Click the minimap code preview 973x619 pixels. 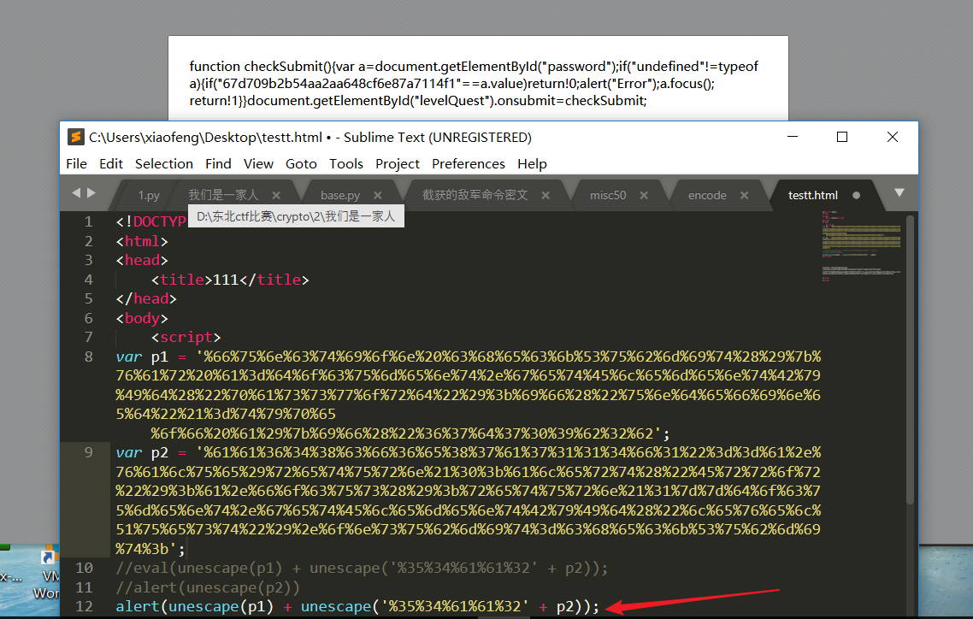861,247
